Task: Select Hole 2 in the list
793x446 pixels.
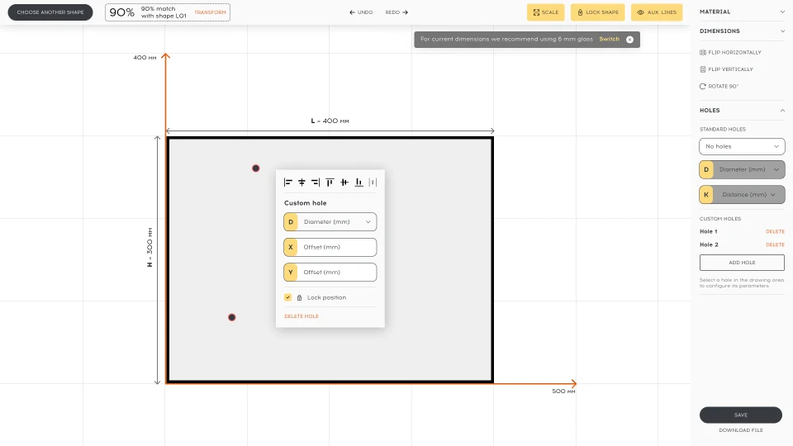Action: pyautogui.click(x=709, y=244)
